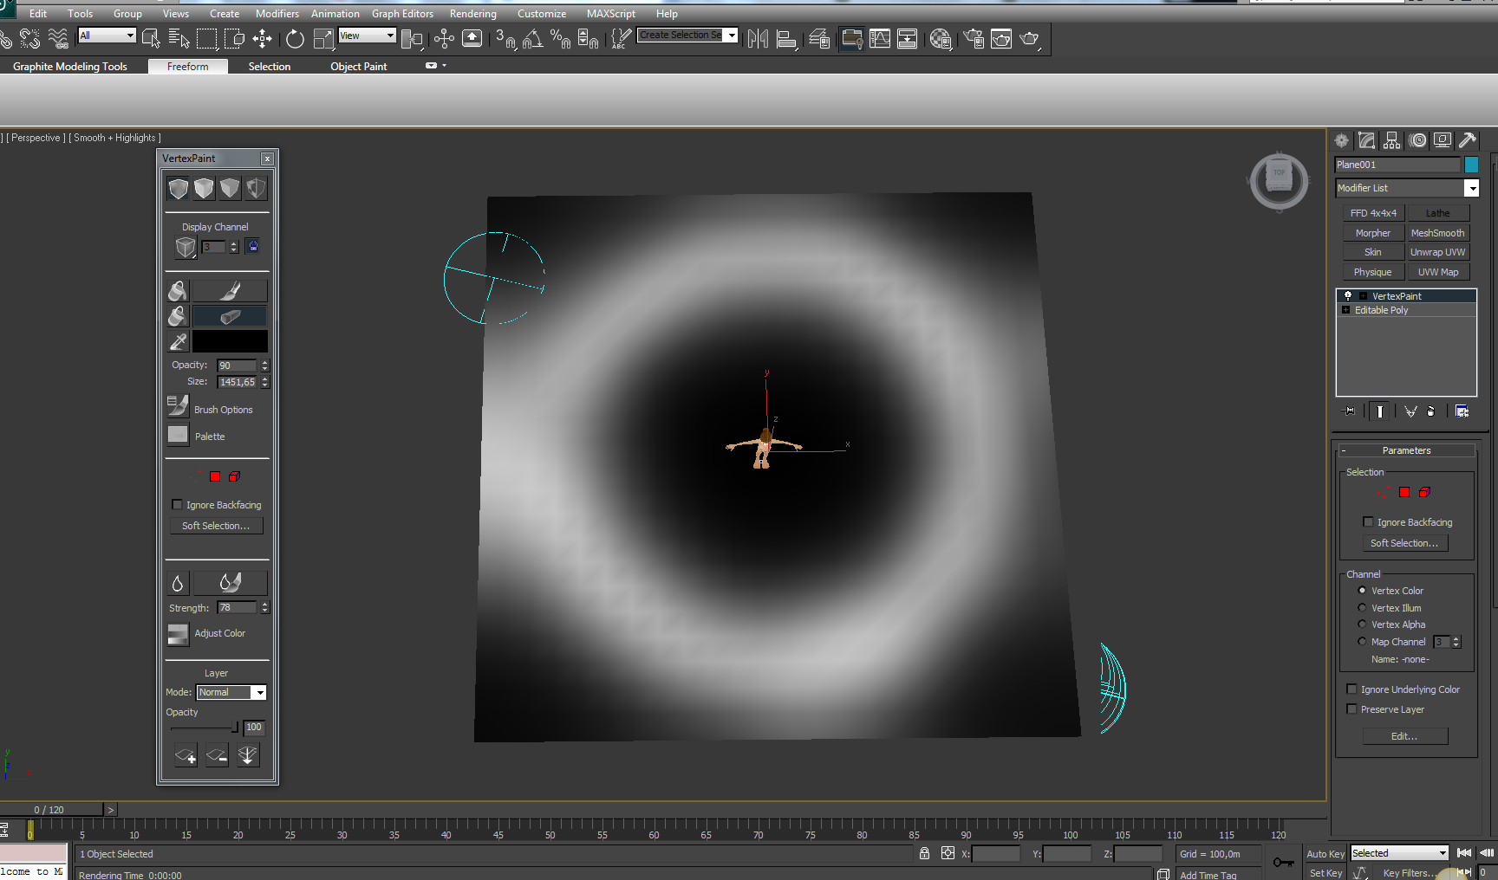Select face selection mode in VertexPaint floating panel
The width and height of the screenshot is (1498, 880).
(215, 476)
